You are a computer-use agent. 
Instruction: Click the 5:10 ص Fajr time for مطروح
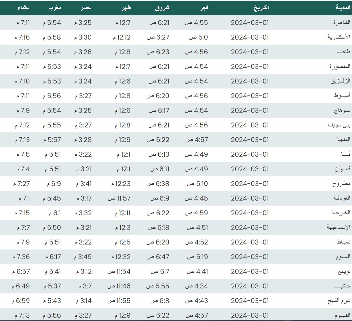click(198, 184)
